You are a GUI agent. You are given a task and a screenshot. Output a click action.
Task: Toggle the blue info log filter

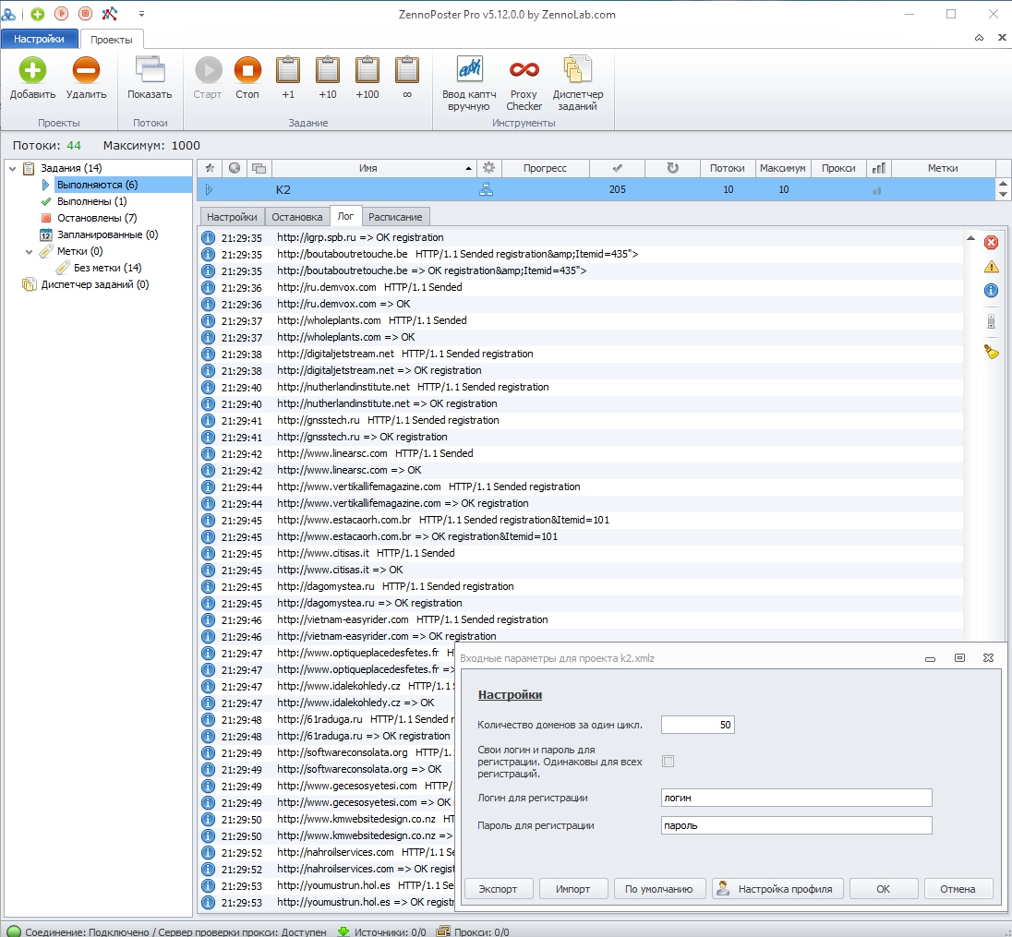991,291
